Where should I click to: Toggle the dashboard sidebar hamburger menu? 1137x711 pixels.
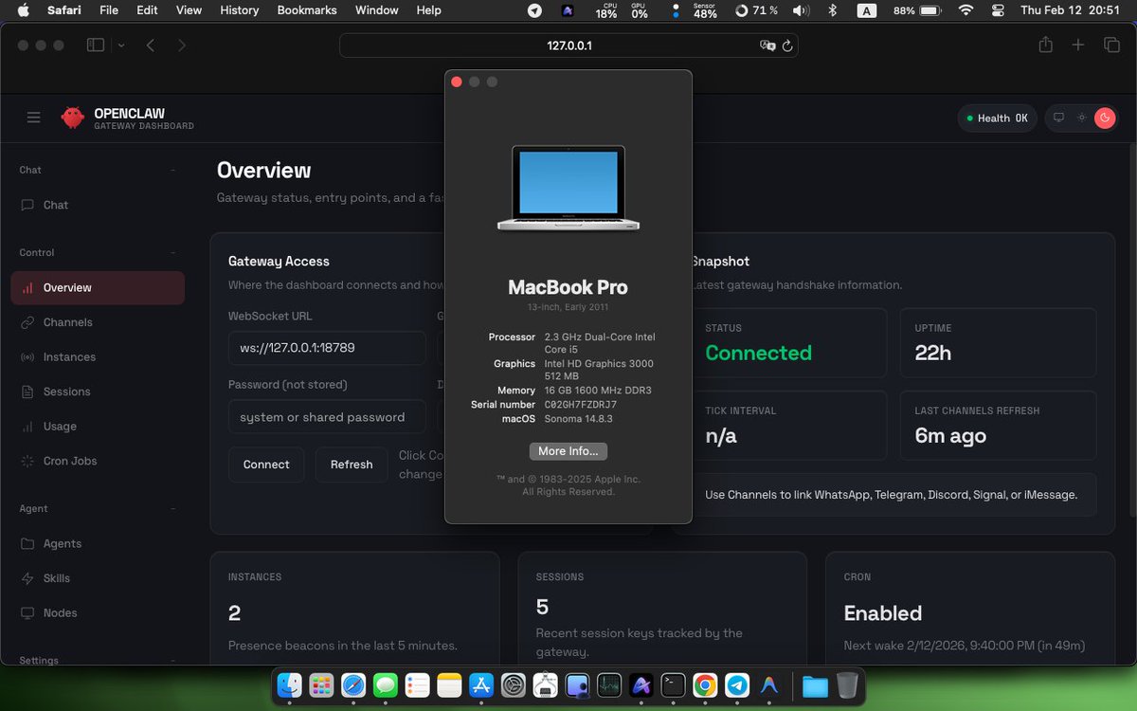click(x=34, y=118)
